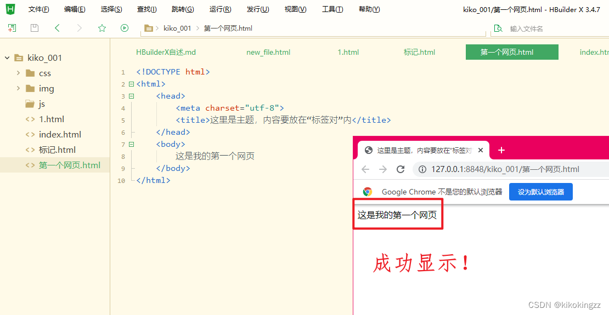
Task: Click the kiko_001 project folder icon
Action: pos(18,58)
